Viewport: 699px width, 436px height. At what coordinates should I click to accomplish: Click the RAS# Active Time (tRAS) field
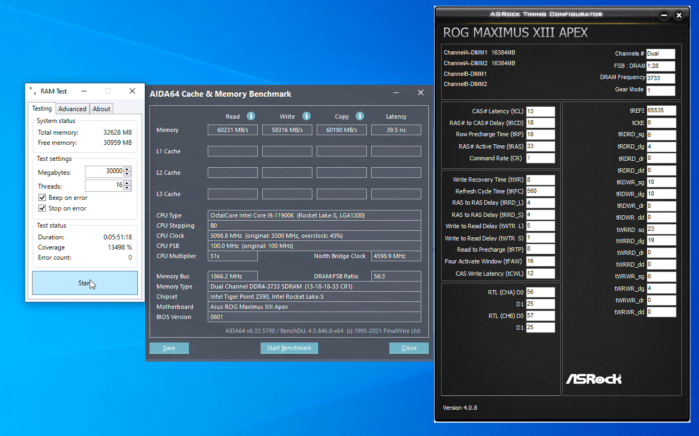point(540,146)
